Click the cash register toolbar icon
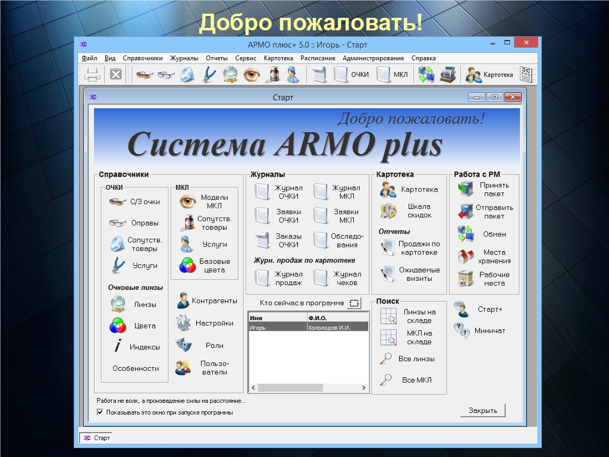The width and height of the screenshot is (609, 457). (448, 75)
